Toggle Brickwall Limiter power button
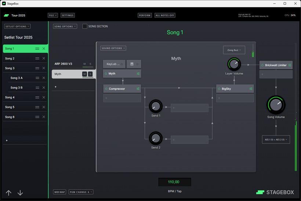301x201 pixels. coord(262,65)
